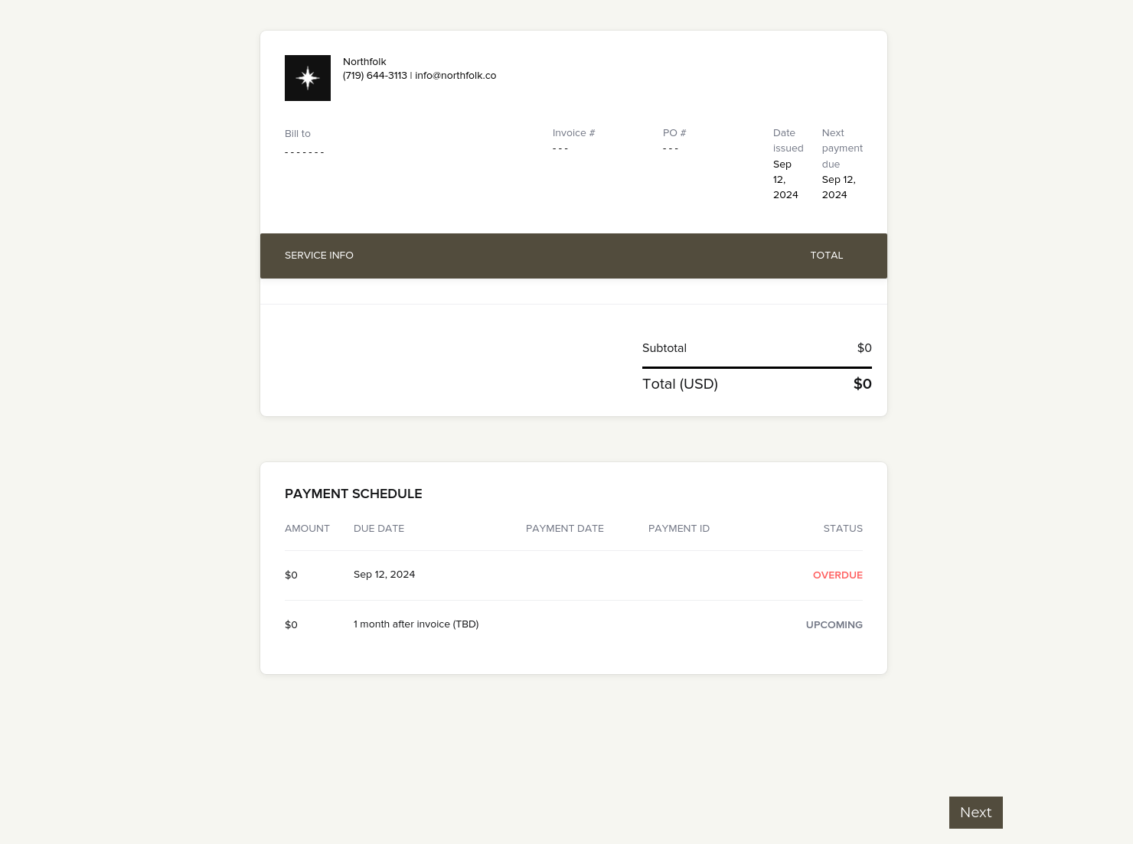Click the Next payment due Sep 12, 2024 value
The width and height of the screenshot is (1133, 844).
click(x=839, y=187)
